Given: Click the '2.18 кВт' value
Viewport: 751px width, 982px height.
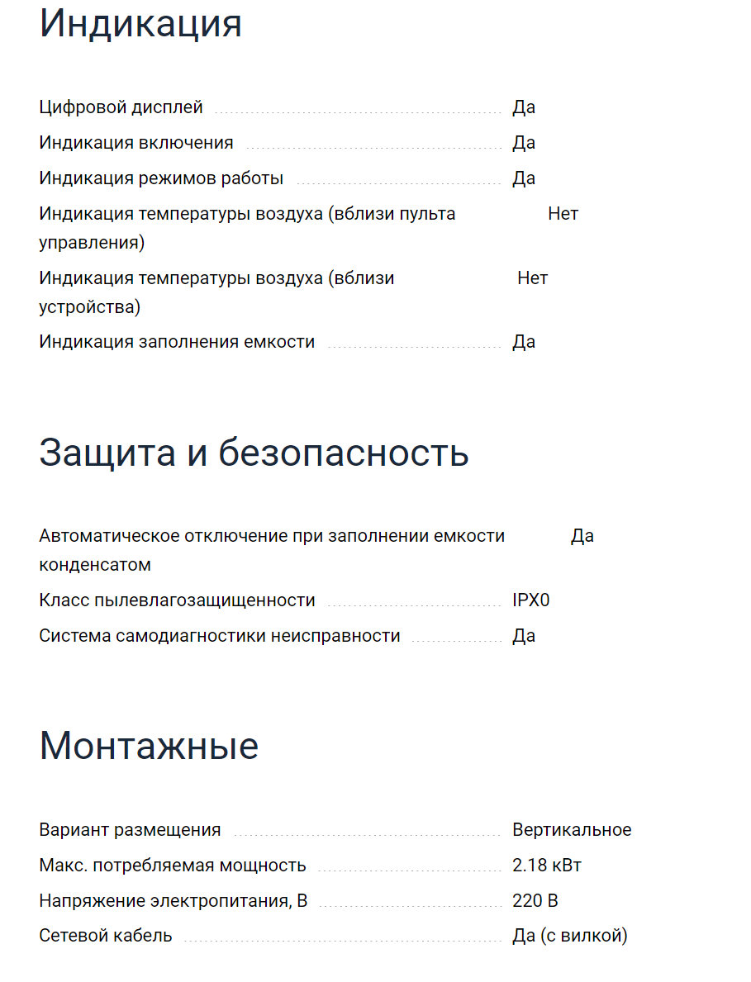Looking at the screenshot, I should 547,866.
